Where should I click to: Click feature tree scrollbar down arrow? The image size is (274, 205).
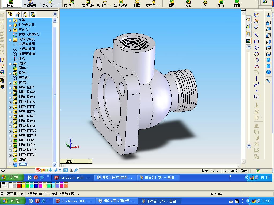55,165
